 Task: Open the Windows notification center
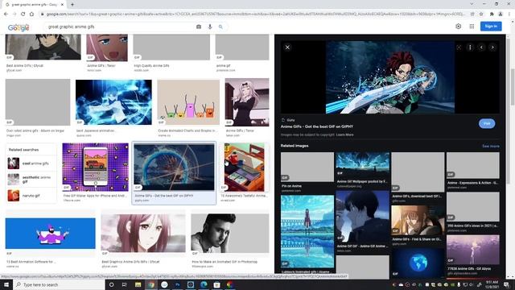point(506,284)
